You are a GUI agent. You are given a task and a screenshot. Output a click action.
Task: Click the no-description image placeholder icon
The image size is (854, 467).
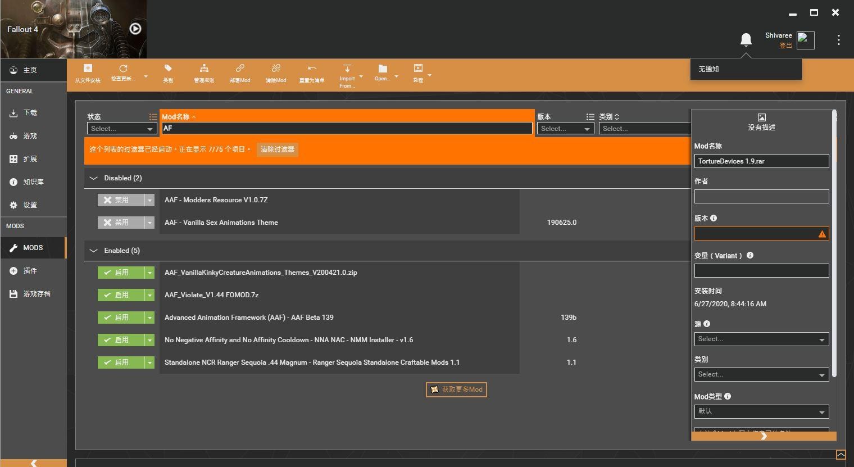[762, 117]
